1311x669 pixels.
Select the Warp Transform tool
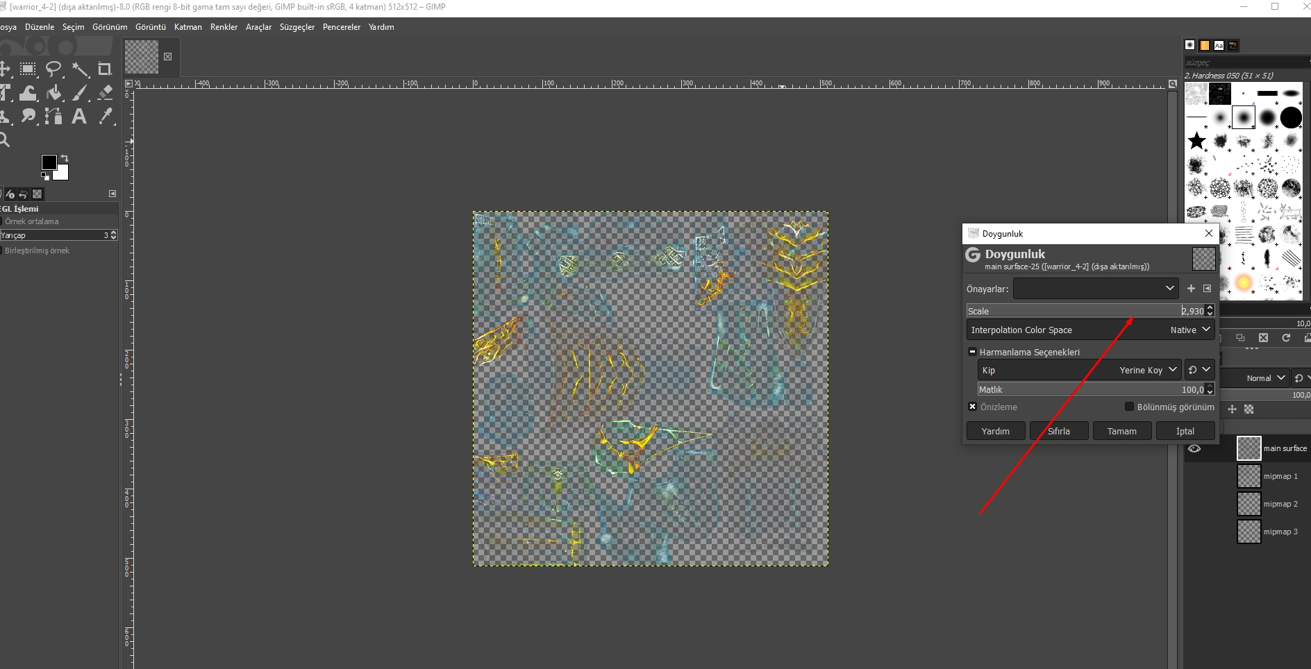[x=28, y=92]
